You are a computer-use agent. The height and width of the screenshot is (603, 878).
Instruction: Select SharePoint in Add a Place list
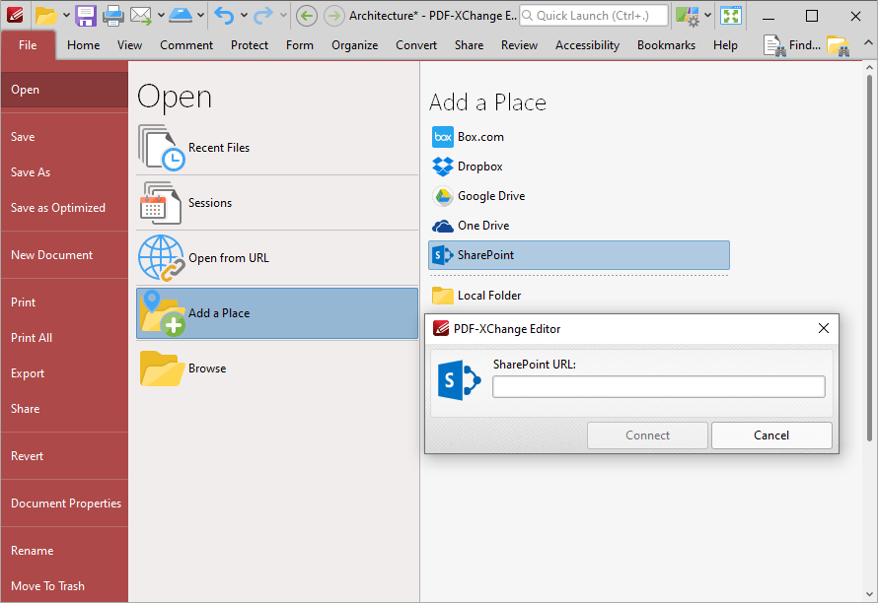(x=579, y=255)
